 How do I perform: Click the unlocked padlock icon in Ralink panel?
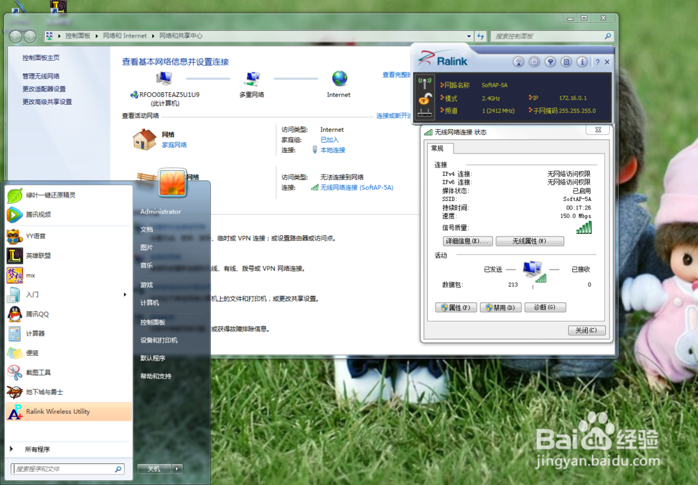click(x=424, y=98)
